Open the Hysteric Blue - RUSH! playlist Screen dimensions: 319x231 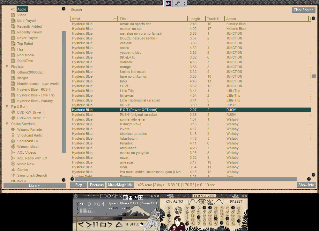(34, 89)
